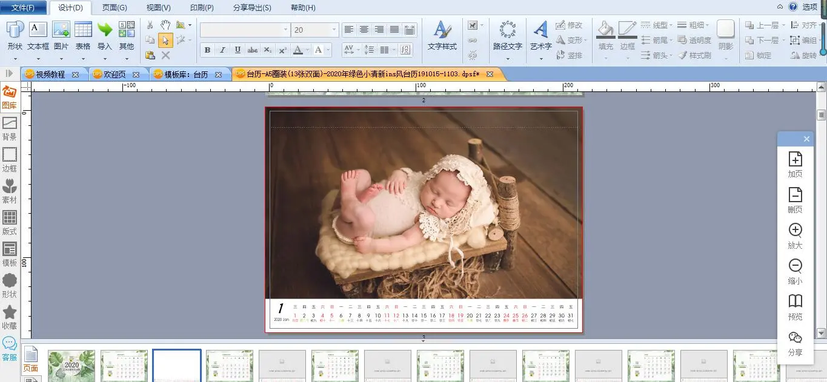Image resolution: width=827 pixels, height=382 pixels.
Task: Switch to the 欢迎页 document tab
Action: click(115, 74)
